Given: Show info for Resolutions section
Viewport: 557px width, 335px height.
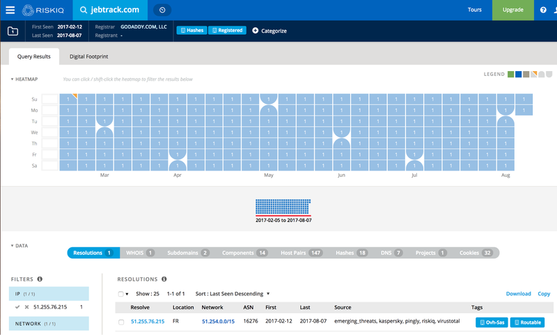Looking at the screenshot, I should click(x=164, y=279).
